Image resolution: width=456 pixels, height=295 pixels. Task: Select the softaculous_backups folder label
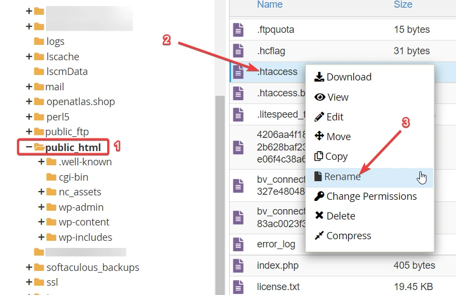tap(93, 267)
